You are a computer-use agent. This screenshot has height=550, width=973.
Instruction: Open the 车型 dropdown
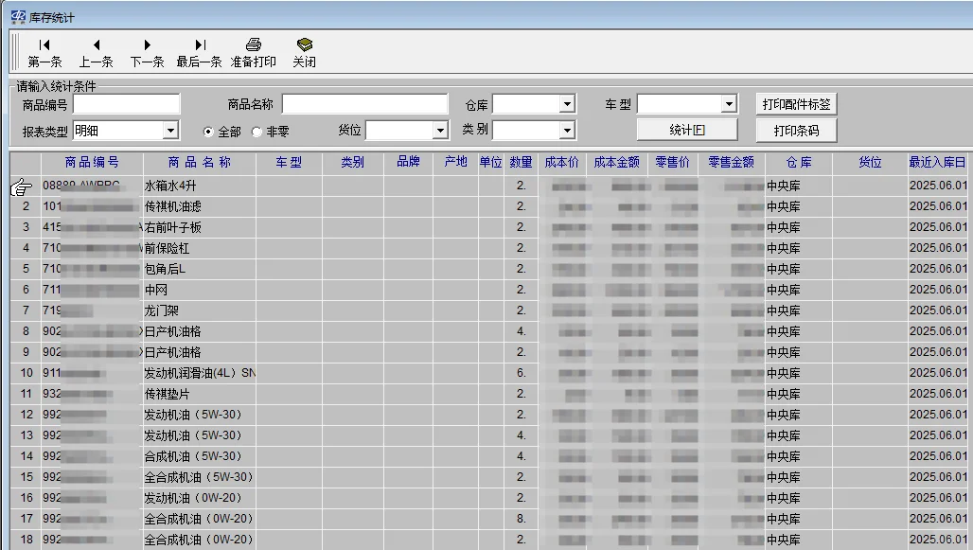729,104
